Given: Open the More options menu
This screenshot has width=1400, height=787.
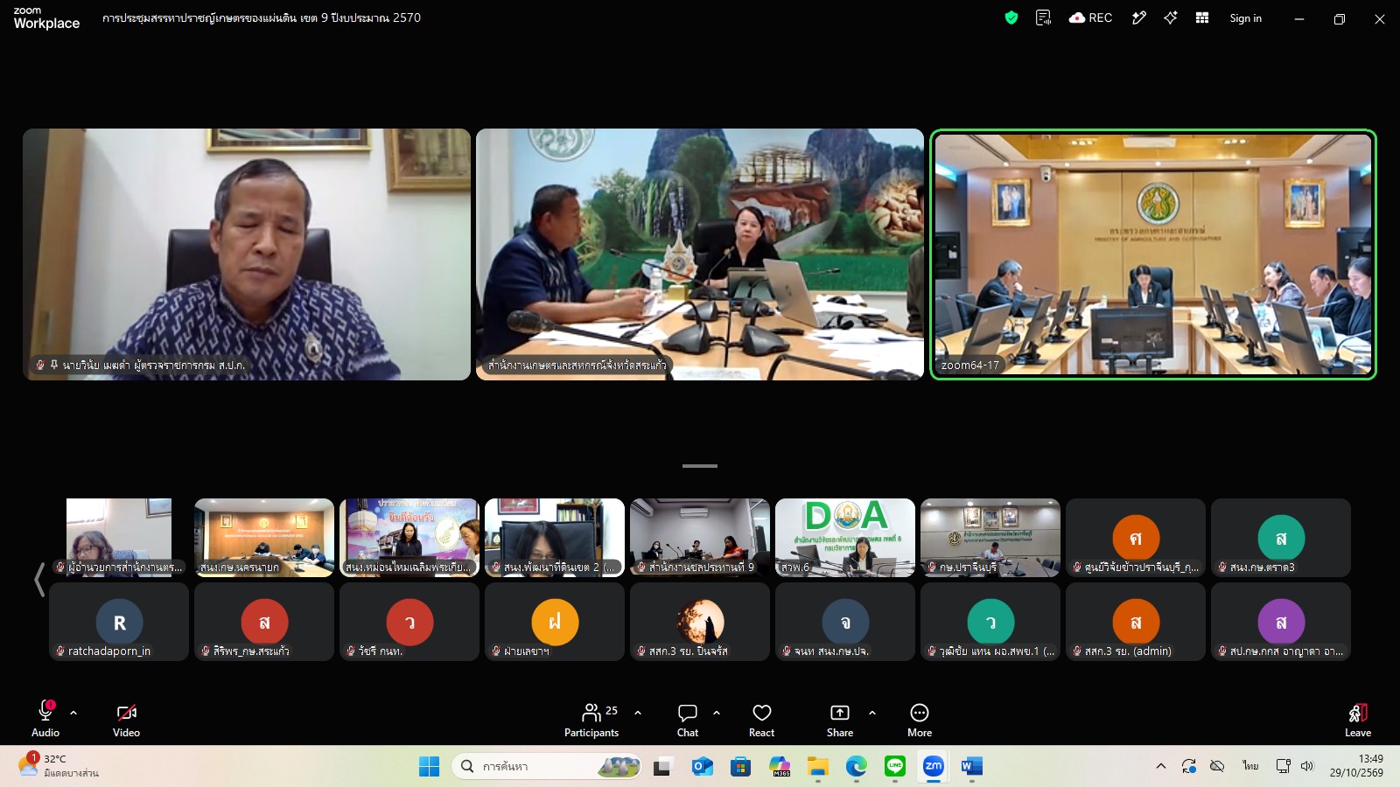Looking at the screenshot, I should tap(920, 720).
